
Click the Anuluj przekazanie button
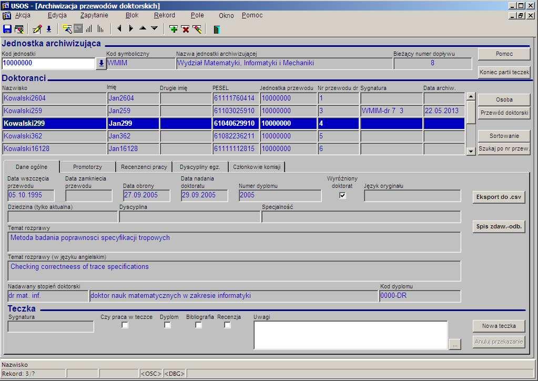[499, 342]
